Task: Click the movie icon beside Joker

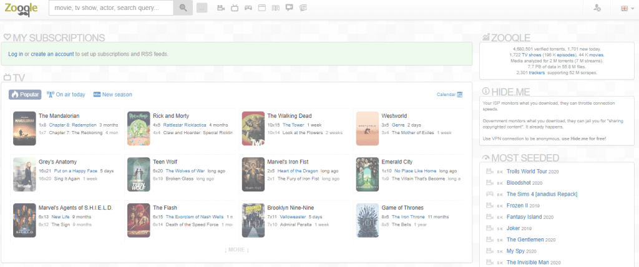Action: (490, 229)
